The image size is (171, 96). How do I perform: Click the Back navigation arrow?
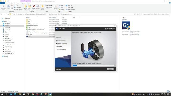[x=2, y=14]
